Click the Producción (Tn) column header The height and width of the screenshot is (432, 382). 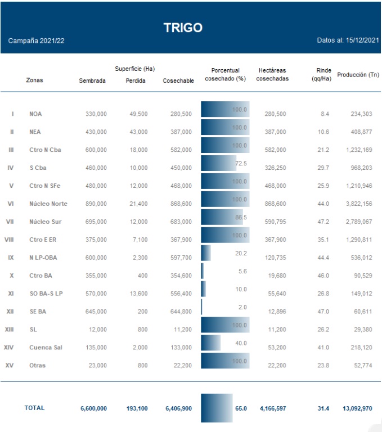tap(358, 75)
